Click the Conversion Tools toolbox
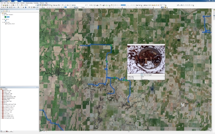 click(8, 95)
